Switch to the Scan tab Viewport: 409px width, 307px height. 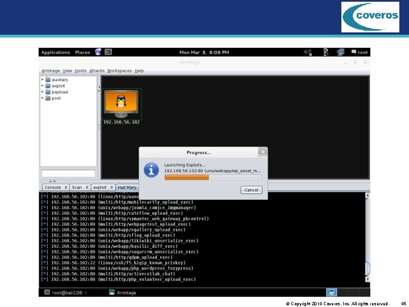click(x=77, y=188)
